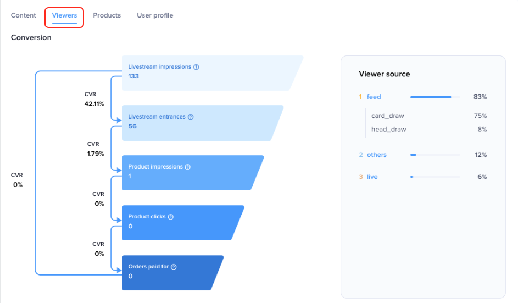Select the card_draw sub-source row
The image size is (524, 303).
(x=387, y=116)
